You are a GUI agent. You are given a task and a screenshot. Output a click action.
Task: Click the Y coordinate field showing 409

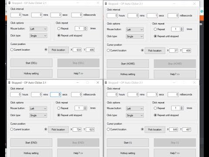(187, 51)
